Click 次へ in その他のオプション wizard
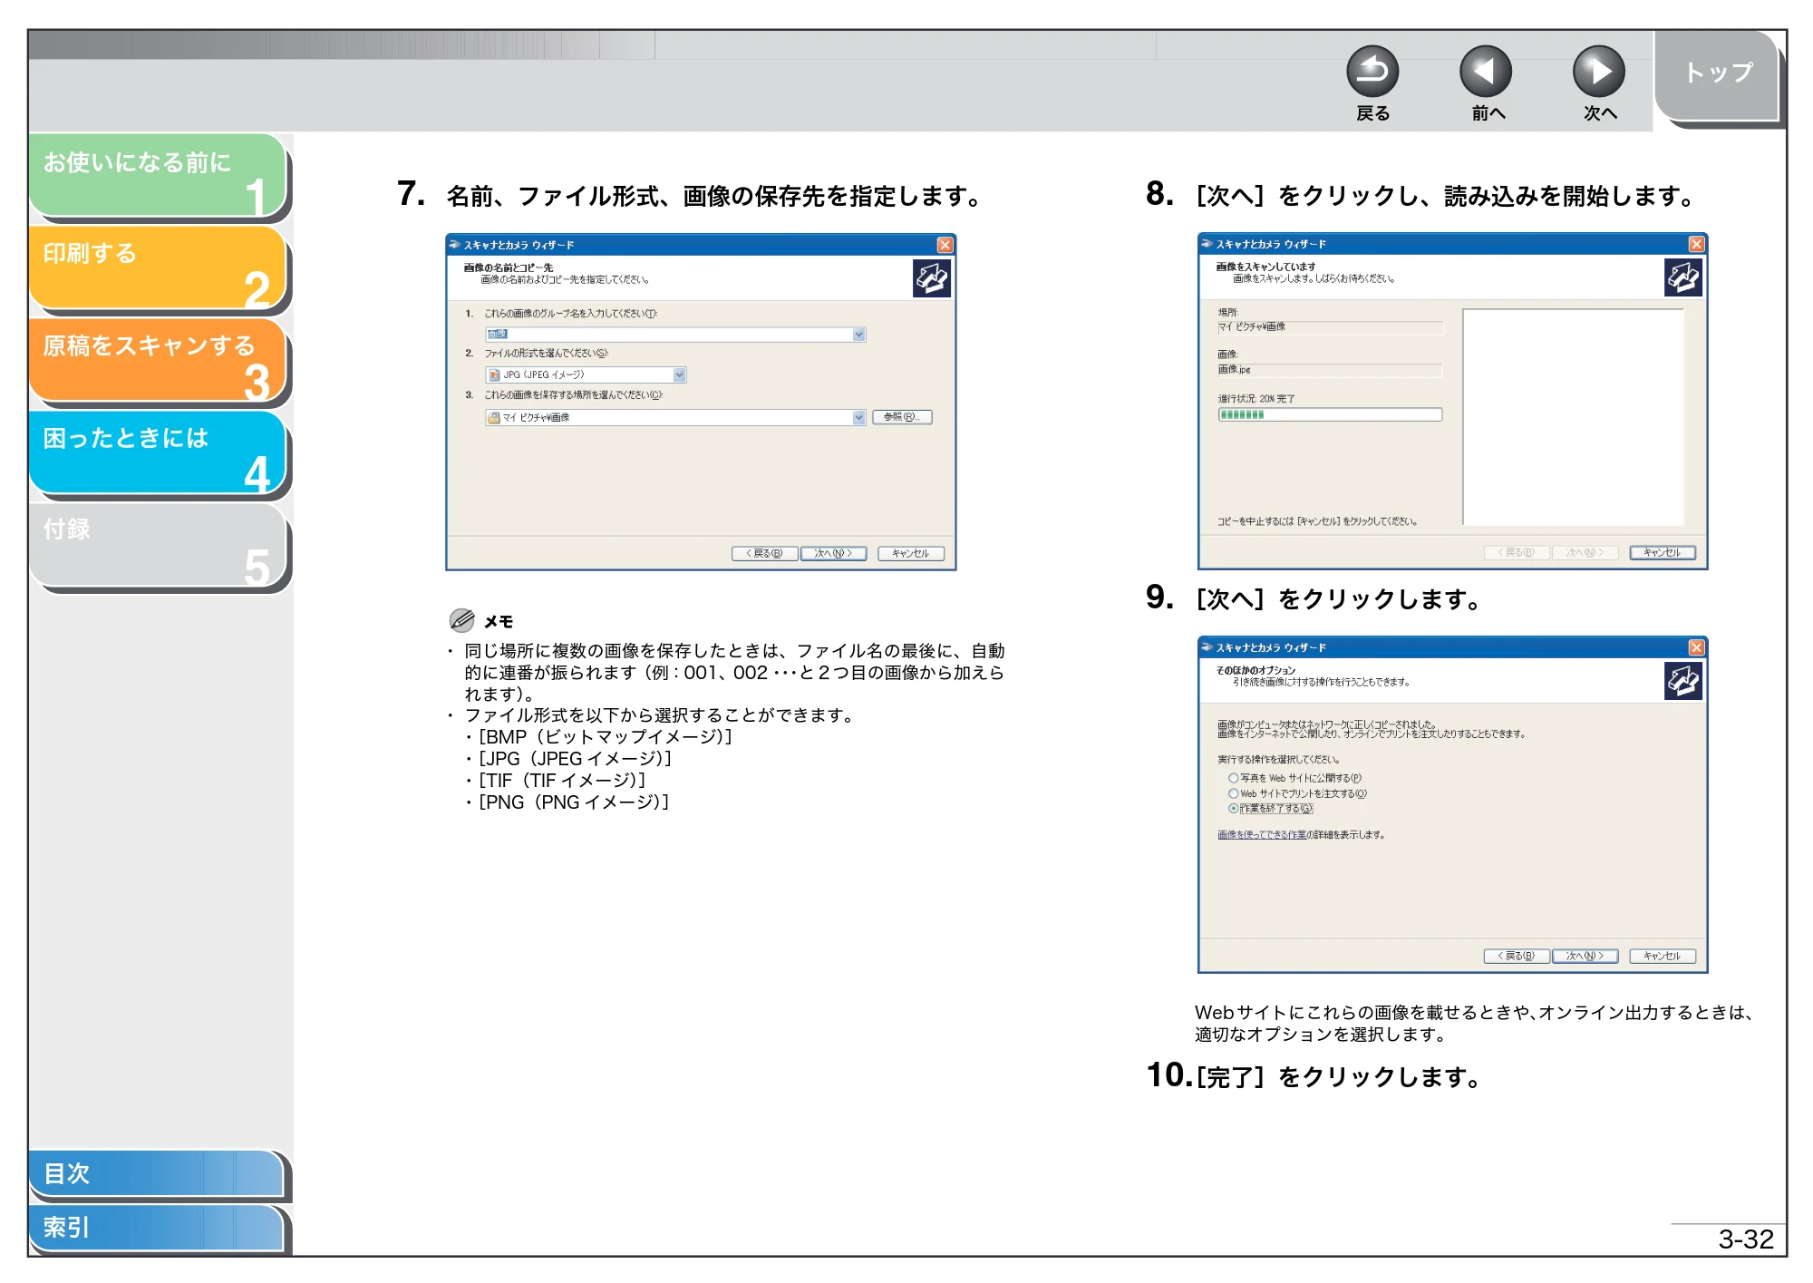 [1585, 956]
